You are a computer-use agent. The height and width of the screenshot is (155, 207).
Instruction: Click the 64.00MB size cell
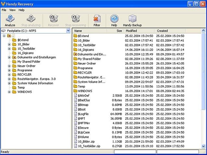(x=116, y=114)
